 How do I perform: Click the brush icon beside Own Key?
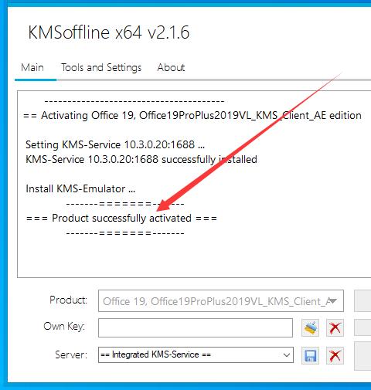(x=310, y=328)
